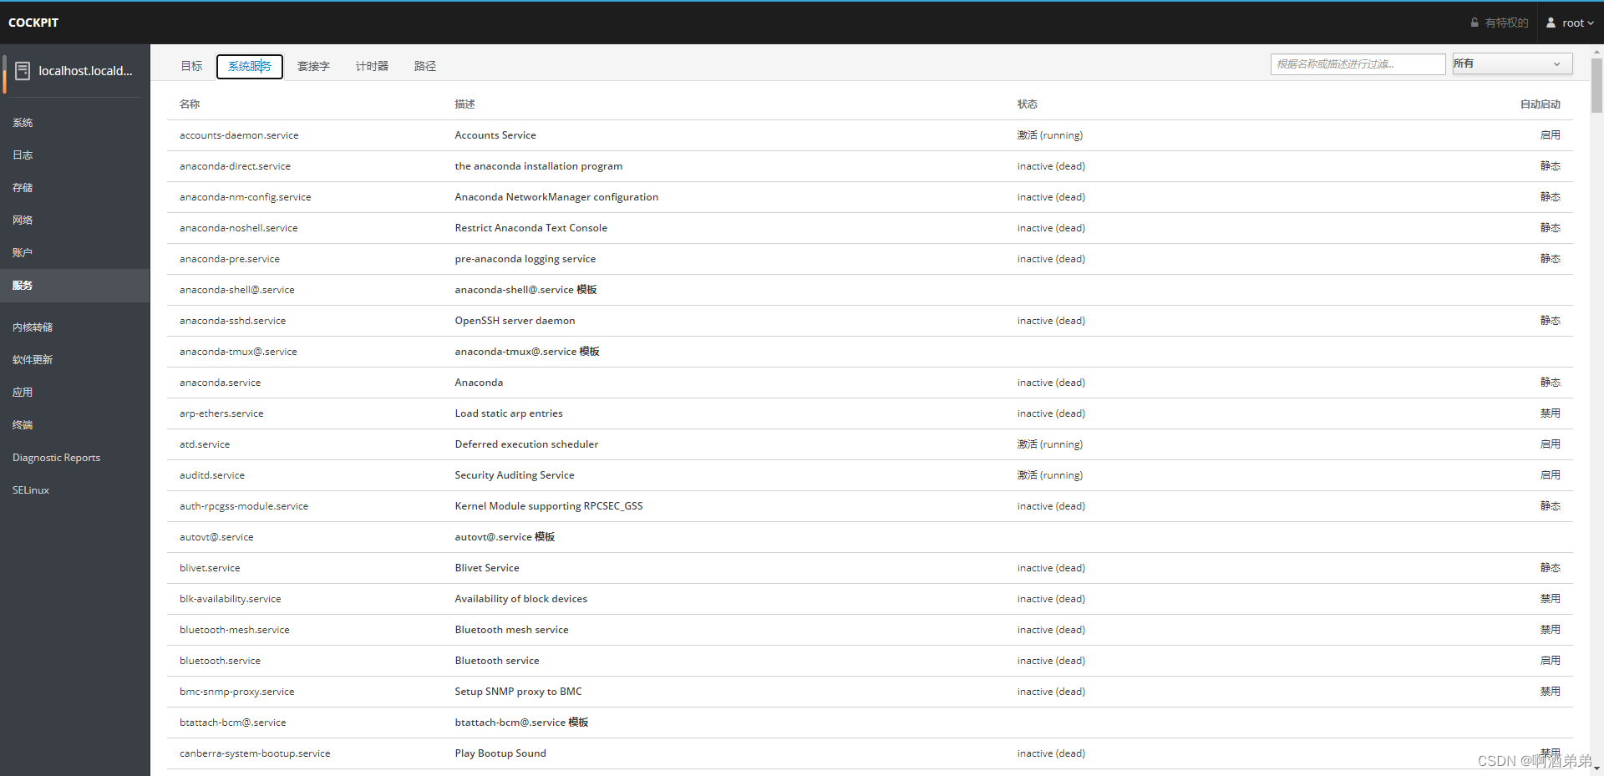Open btattach-bcm@.service entry
1604x776 pixels.
[870, 723]
